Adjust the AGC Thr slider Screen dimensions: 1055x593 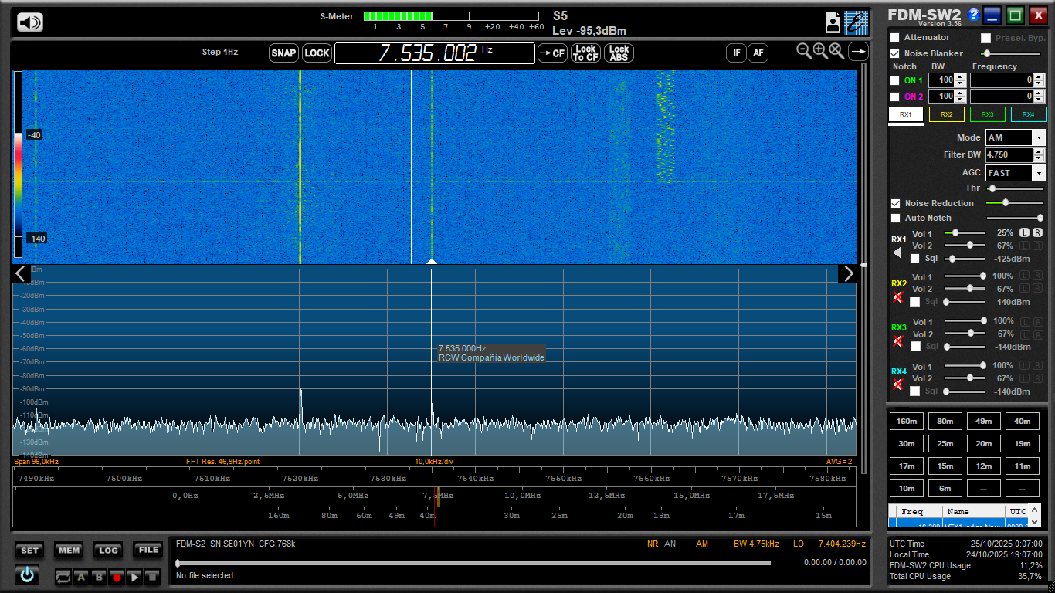(1015, 188)
